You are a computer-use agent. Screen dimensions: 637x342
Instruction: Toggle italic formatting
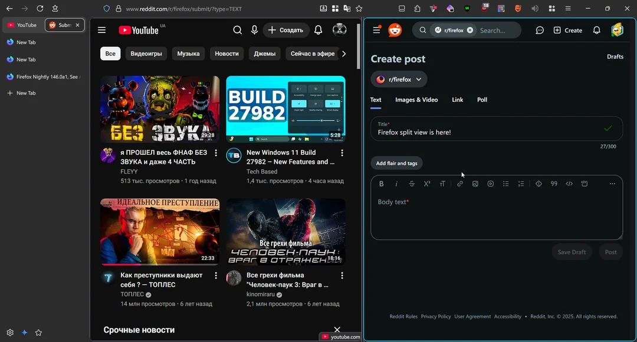(396, 183)
